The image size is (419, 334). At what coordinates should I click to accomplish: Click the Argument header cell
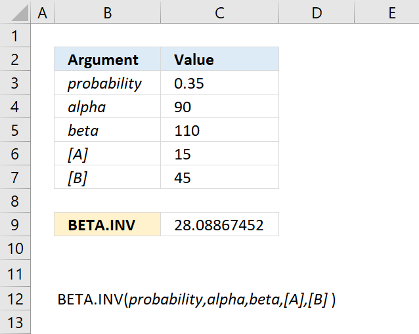[108, 59]
